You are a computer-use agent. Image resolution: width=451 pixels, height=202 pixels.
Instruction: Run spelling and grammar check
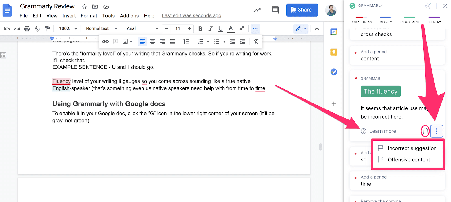tap(37, 28)
